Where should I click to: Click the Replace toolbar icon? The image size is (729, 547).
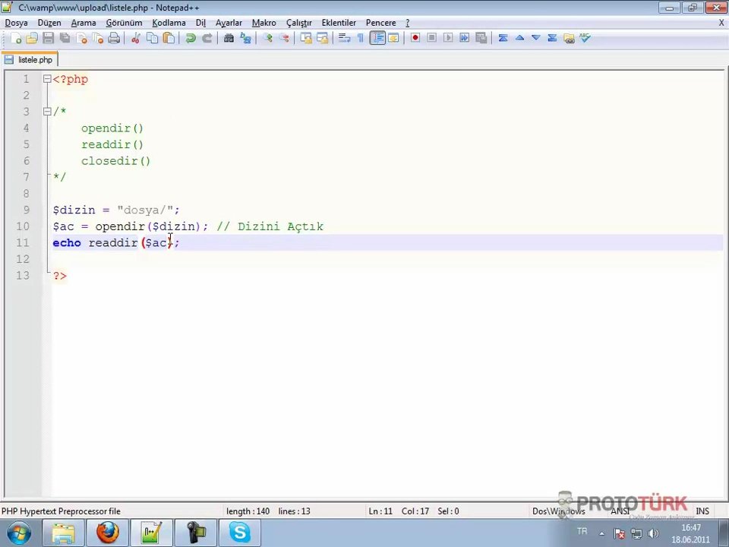(x=245, y=38)
